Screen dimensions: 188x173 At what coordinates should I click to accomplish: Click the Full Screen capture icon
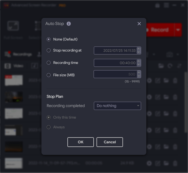[13, 26]
